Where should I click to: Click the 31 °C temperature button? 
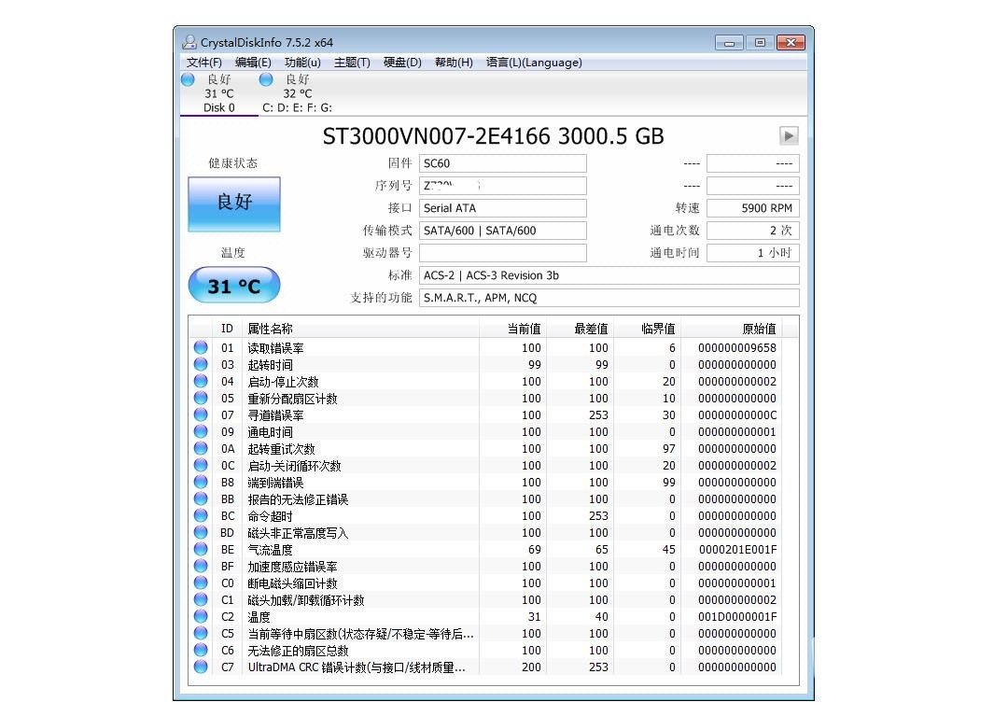234,286
